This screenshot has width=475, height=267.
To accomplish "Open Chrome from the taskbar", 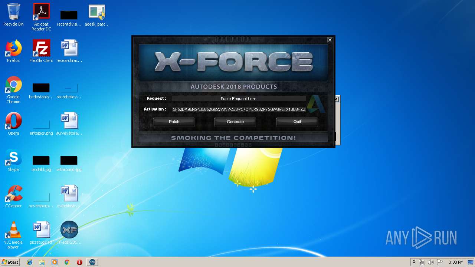I will pos(67,262).
